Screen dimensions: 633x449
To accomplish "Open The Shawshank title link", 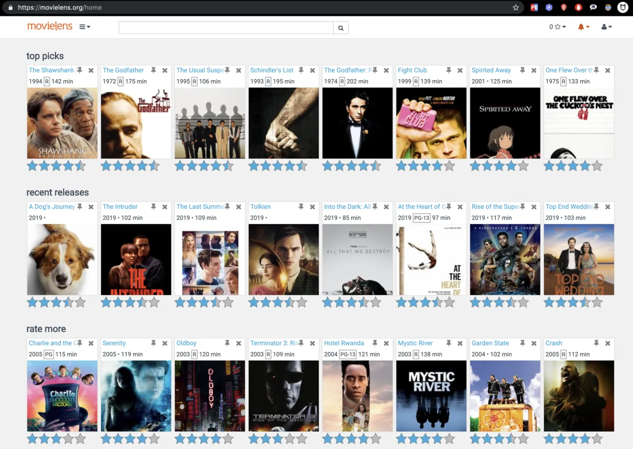I will pos(52,70).
